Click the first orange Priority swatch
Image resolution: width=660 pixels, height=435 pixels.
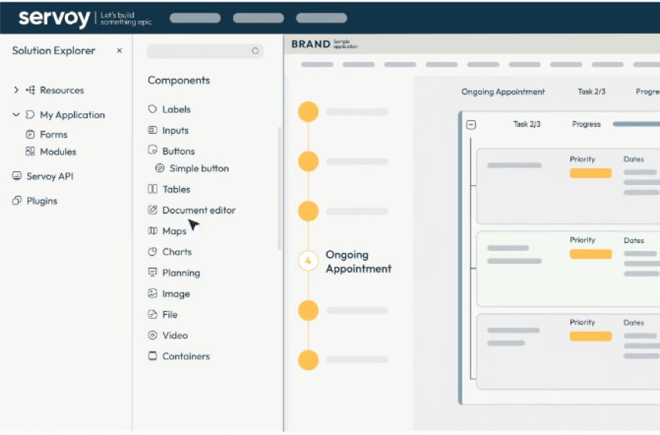[x=590, y=174]
